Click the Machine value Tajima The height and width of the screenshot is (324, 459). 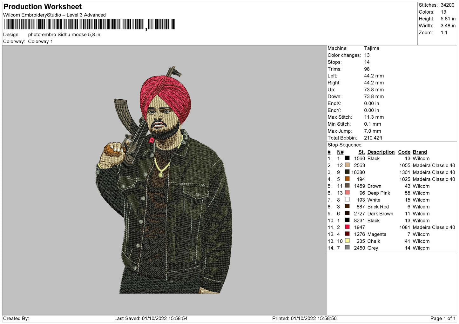click(x=372, y=48)
